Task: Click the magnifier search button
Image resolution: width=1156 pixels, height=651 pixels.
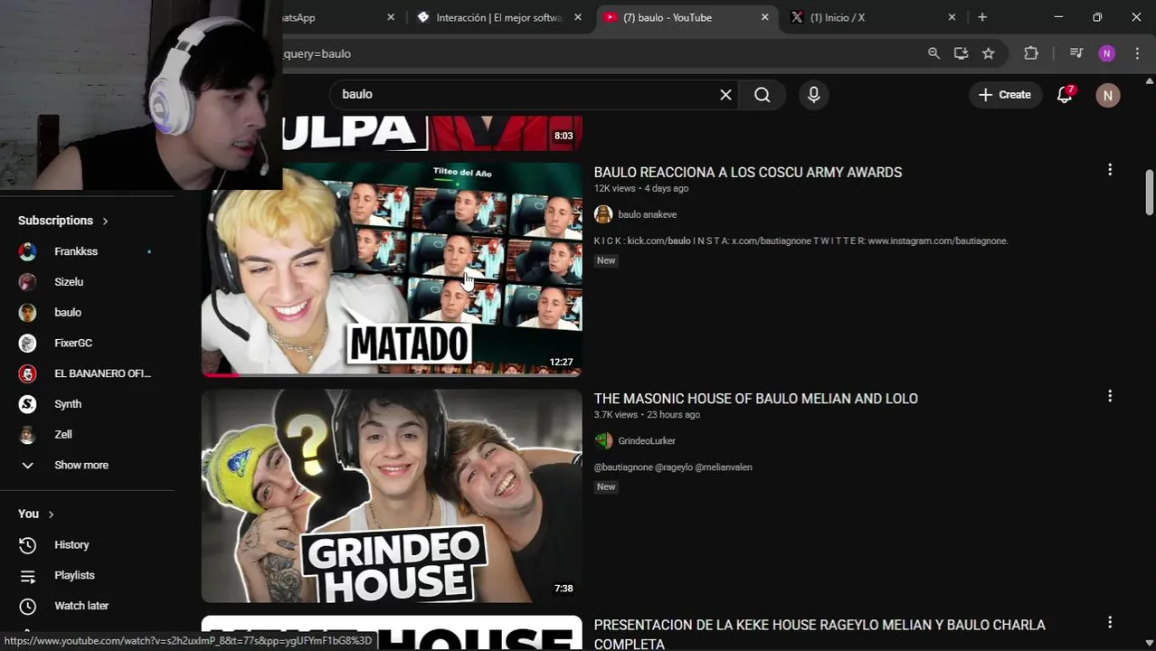Action: point(763,94)
